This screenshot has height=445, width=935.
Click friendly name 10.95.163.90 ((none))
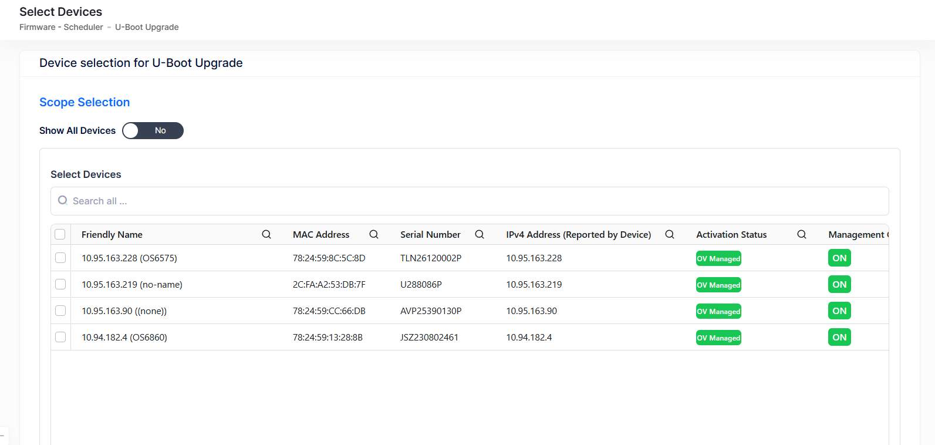[x=124, y=311]
